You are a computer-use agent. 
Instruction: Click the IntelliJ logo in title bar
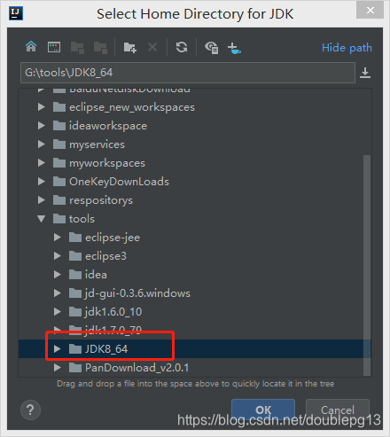16,13
